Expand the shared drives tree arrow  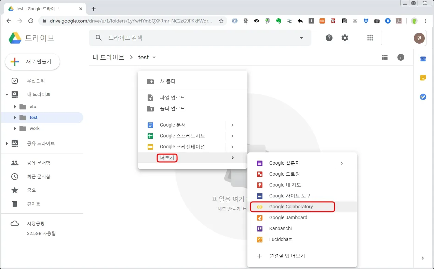7,144
